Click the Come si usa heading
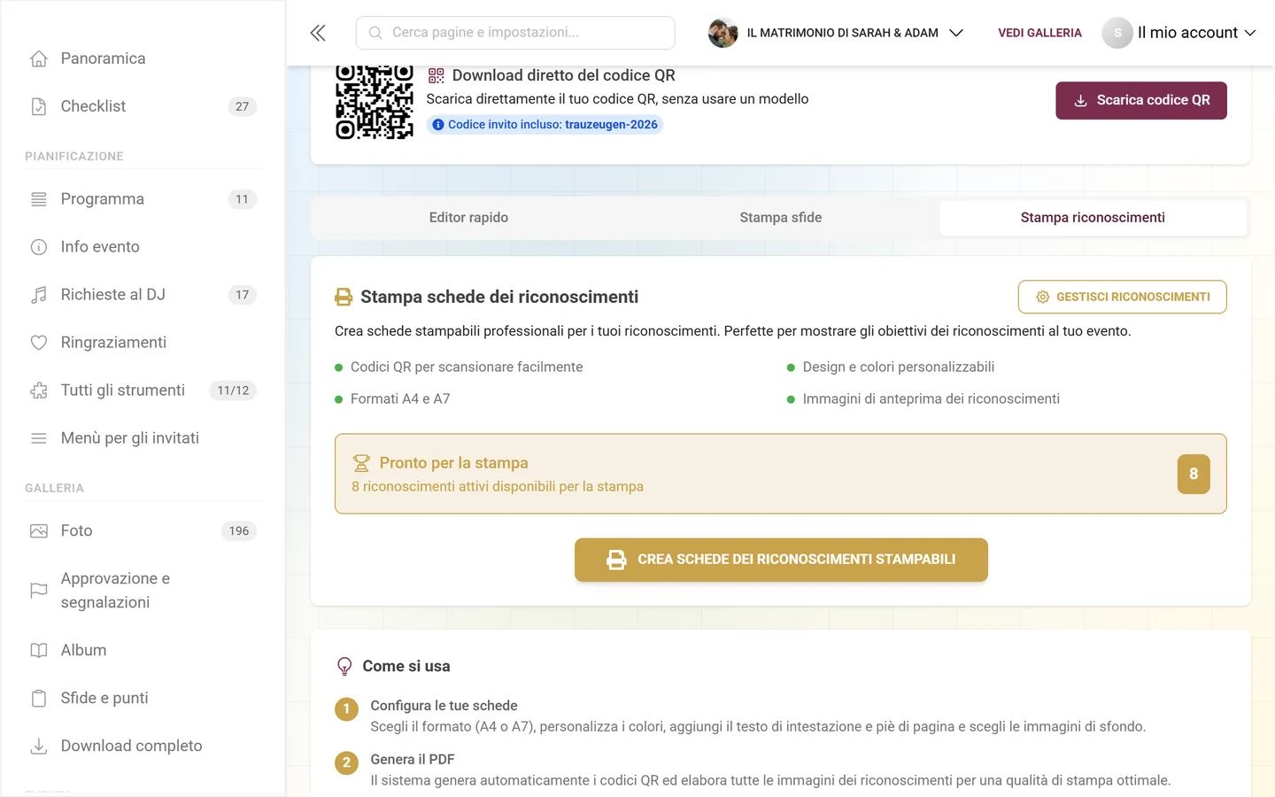The height and width of the screenshot is (797, 1275). [406, 667]
